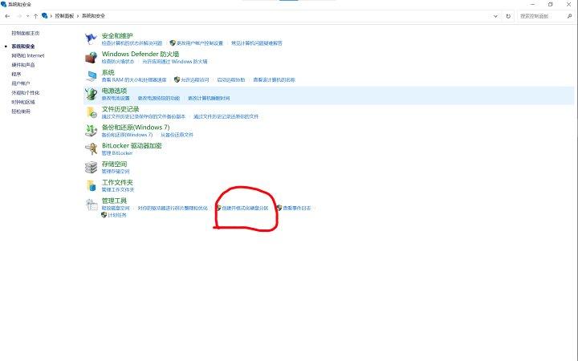Open the 工作文件夹 heading
This screenshot has width=578, height=361.
click(117, 182)
